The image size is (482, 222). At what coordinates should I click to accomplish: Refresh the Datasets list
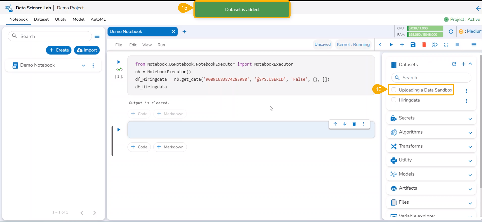pyautogui.click(x=454, y=64)
